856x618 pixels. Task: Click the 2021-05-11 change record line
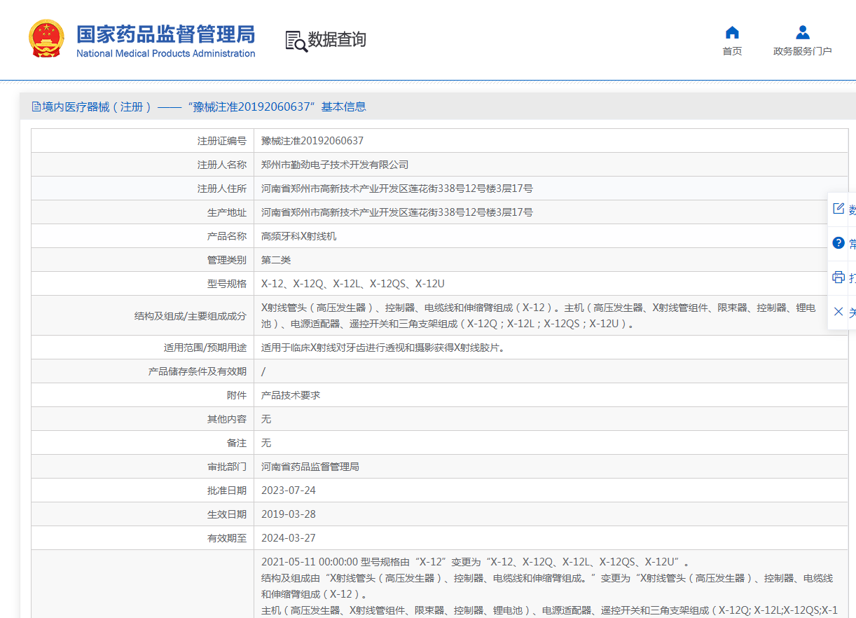click(x=477, y=562)
